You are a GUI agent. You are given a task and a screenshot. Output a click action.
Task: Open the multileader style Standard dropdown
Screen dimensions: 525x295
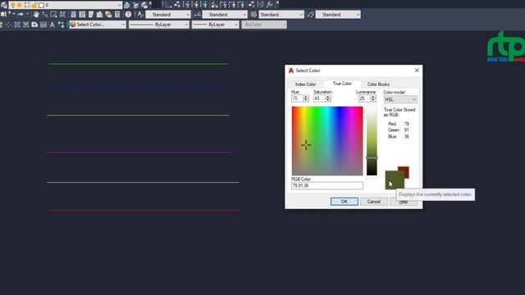pos(338,15)
